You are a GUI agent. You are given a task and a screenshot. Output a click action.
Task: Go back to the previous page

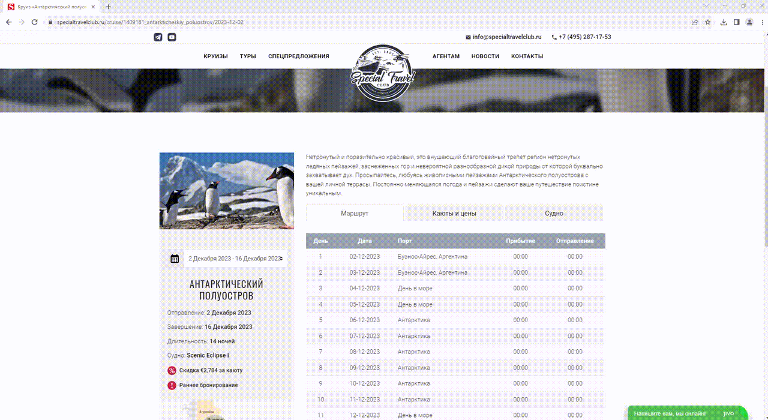[9, 22]
